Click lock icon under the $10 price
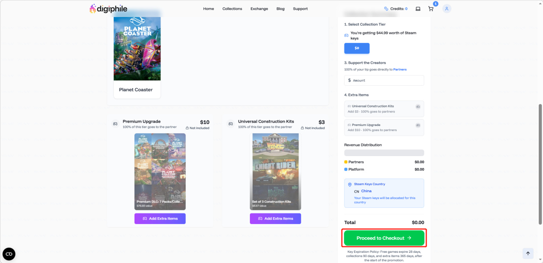The image size is (543, 263). click(x=187, y=128)
